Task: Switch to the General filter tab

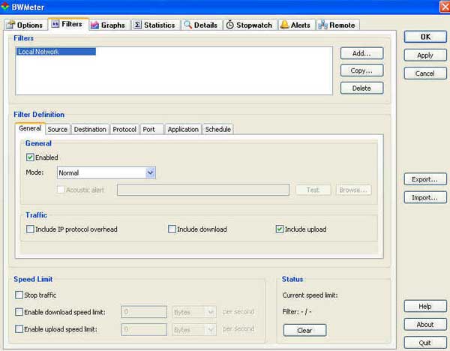Action: pyautogui.click(x=30, y=128)
